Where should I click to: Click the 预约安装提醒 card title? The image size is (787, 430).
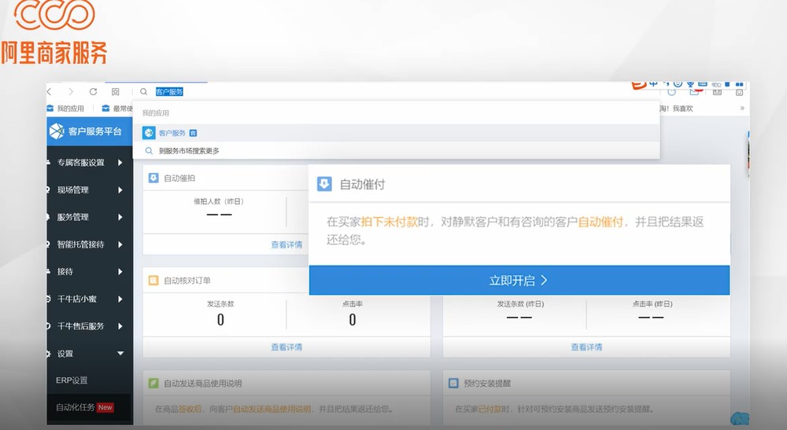tap(487, 384)
